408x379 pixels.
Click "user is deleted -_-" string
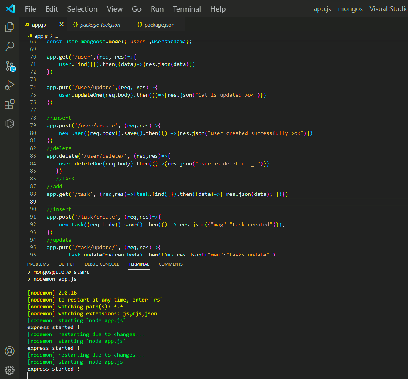(228, 163)
